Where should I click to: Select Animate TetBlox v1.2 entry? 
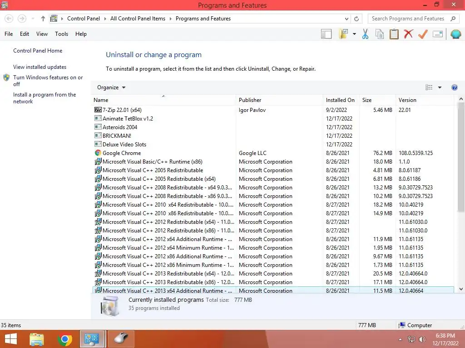click(273, 118)
